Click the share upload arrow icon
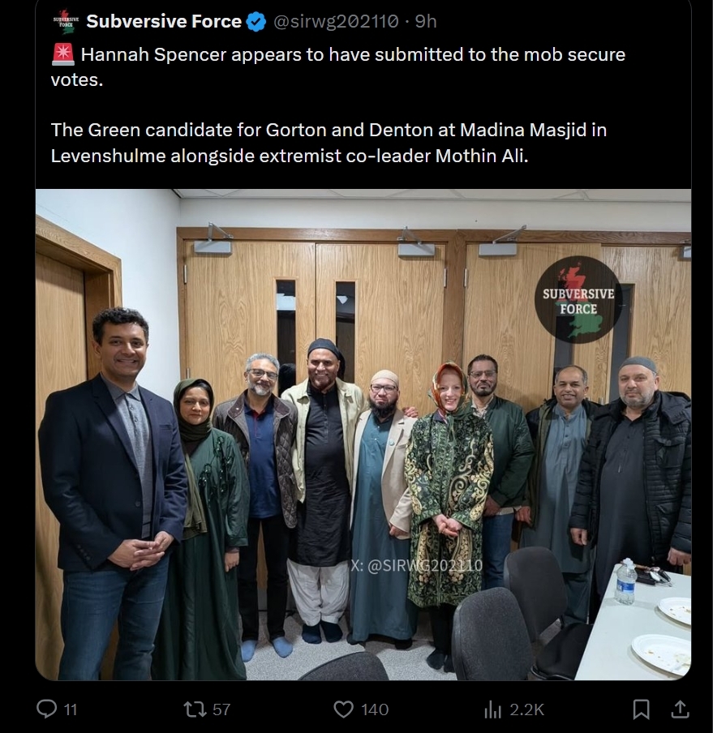The image size is (713, 733). [679, 709]
